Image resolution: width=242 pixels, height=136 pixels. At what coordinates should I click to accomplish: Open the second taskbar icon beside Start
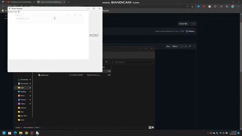9,133
